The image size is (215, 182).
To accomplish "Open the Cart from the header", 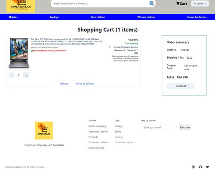I will [181, 3].
